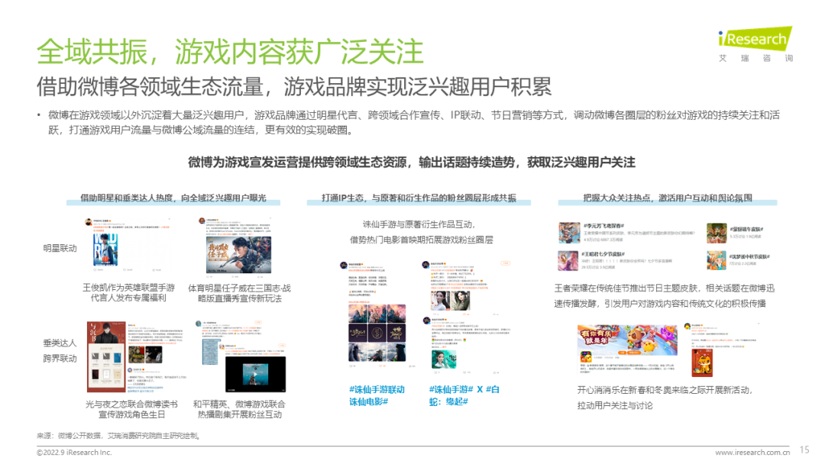Click the subtitle 借助微博各领域生态流量

pyautogui.click(x=149, y=87)
